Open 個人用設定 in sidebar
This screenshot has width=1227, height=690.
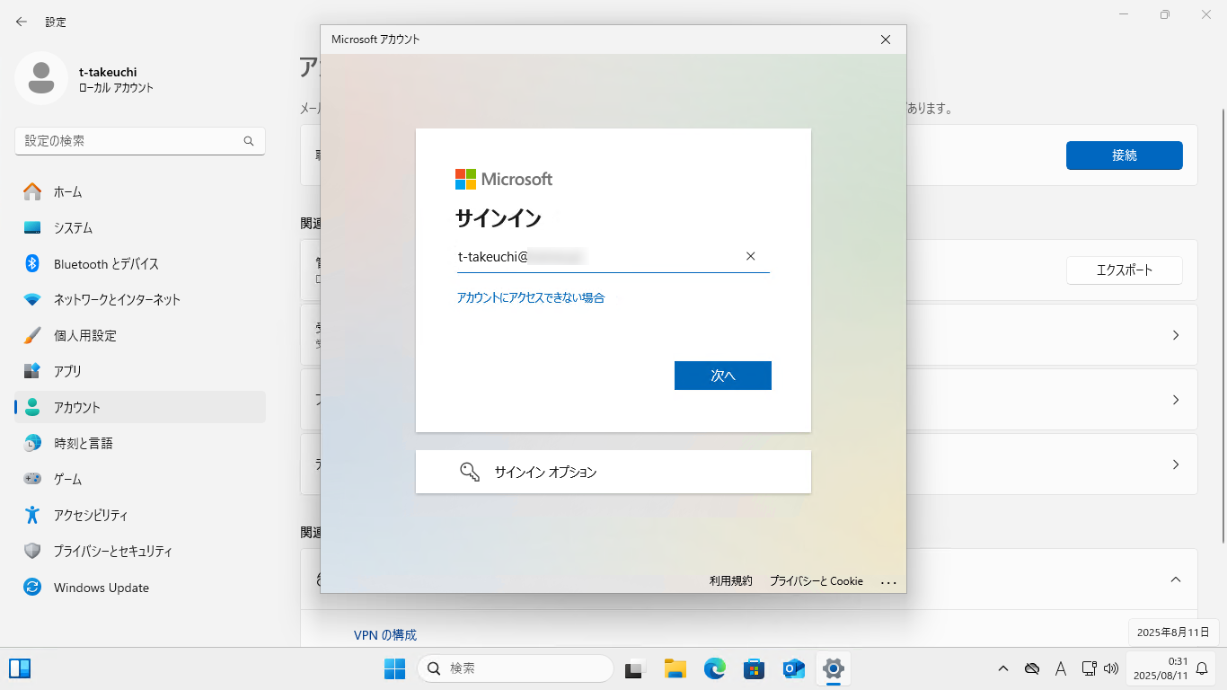coord(140,335)
